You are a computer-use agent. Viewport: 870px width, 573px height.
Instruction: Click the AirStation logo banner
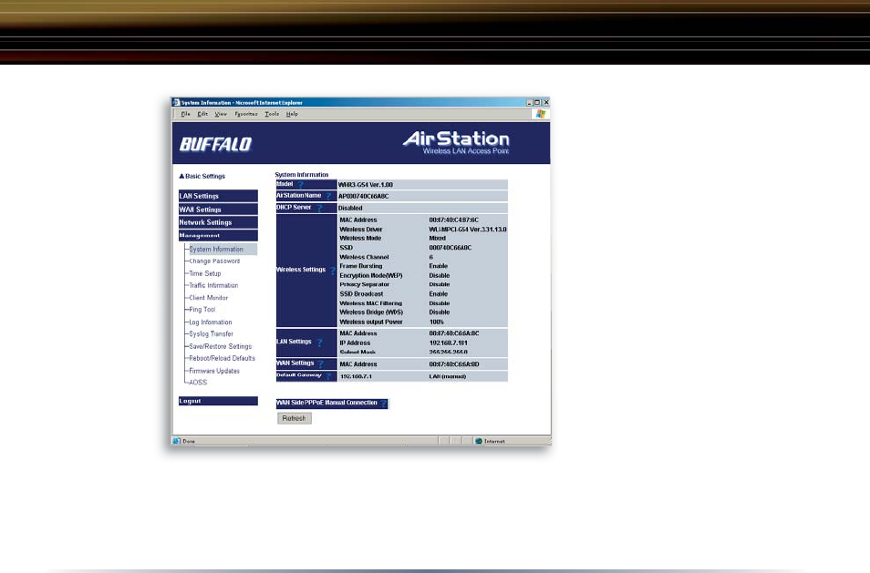coord(456,142)
